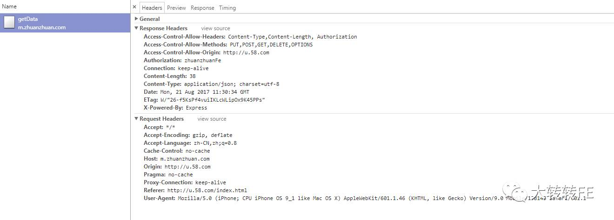Viewport: 614px width, 220px height.
Task: Open the Timing tab
Action: (227, 8)
